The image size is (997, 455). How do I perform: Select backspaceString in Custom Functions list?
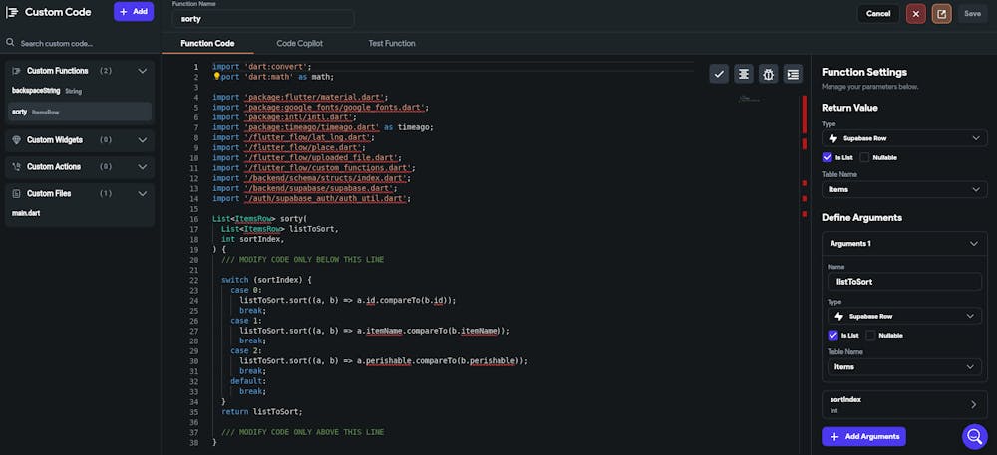click(36, 91)
